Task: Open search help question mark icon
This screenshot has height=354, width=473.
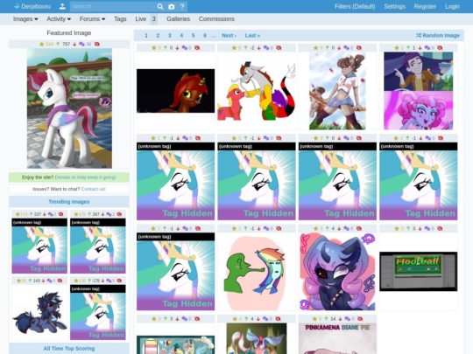Action: point(182,6)
